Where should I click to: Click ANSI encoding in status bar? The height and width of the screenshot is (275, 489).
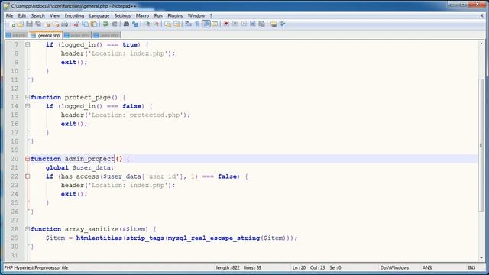tap(427, 267)
